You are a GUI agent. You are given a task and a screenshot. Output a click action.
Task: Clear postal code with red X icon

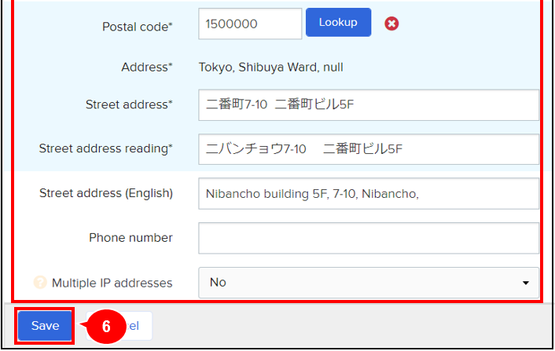(391, 24)
